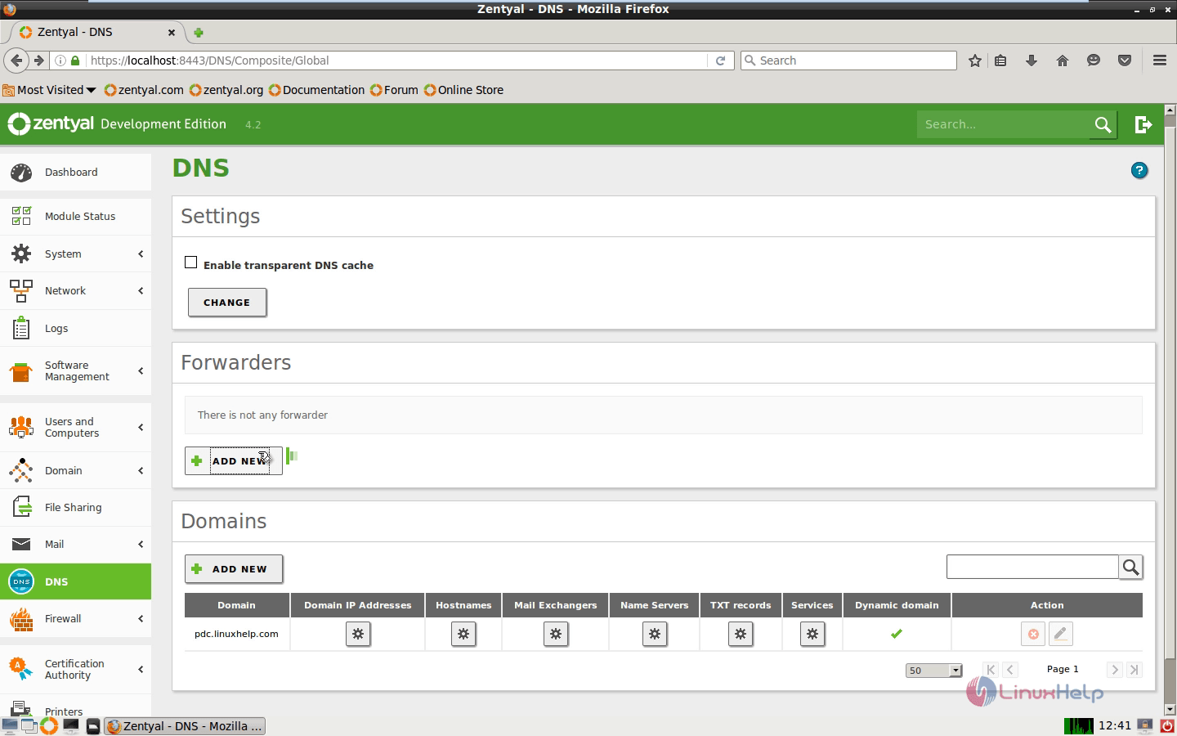
Task: Configure Mail Exchangers for pdc.linuxhelp.com
Action: [556, 634]
